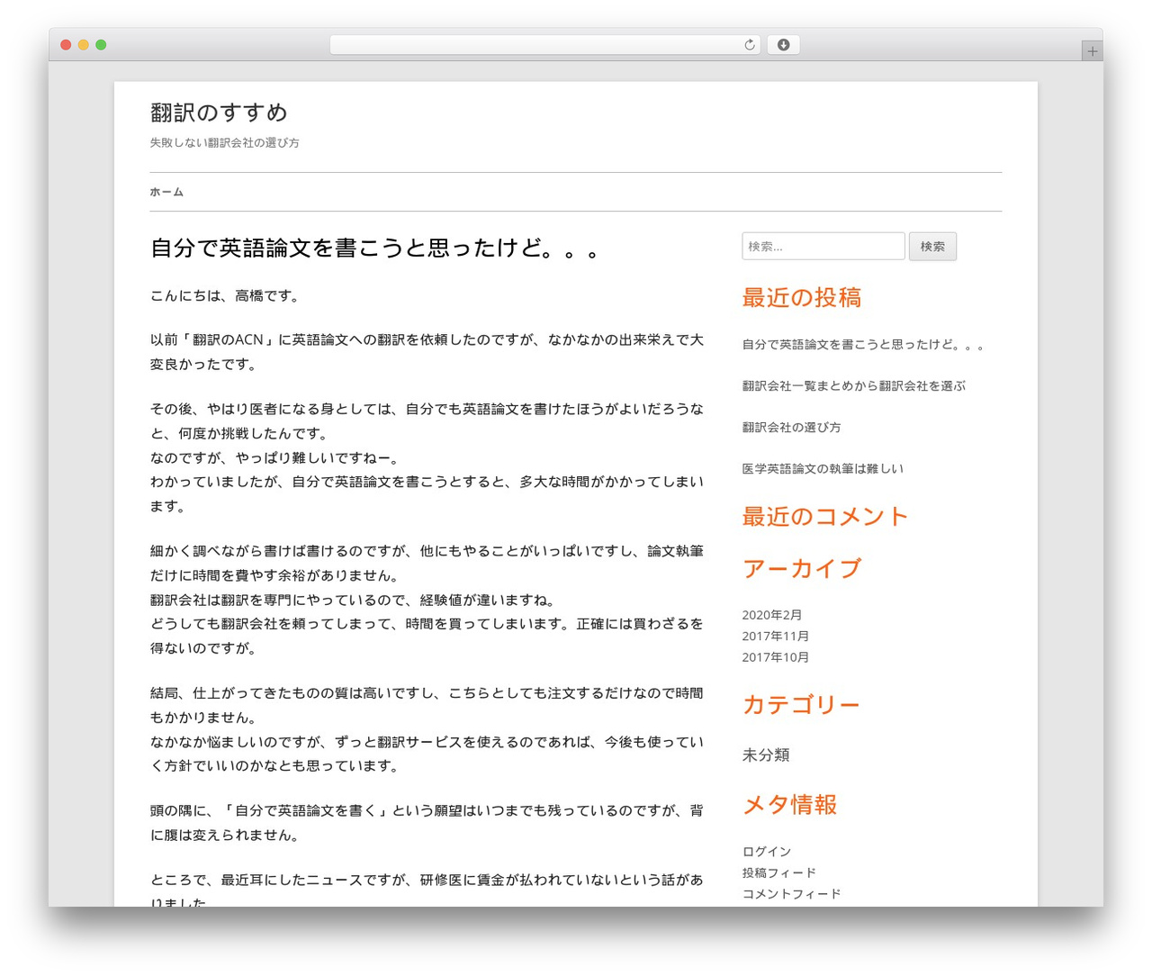Add a new tab with plus icon
1152x976 pixels.
[1092, 51]
